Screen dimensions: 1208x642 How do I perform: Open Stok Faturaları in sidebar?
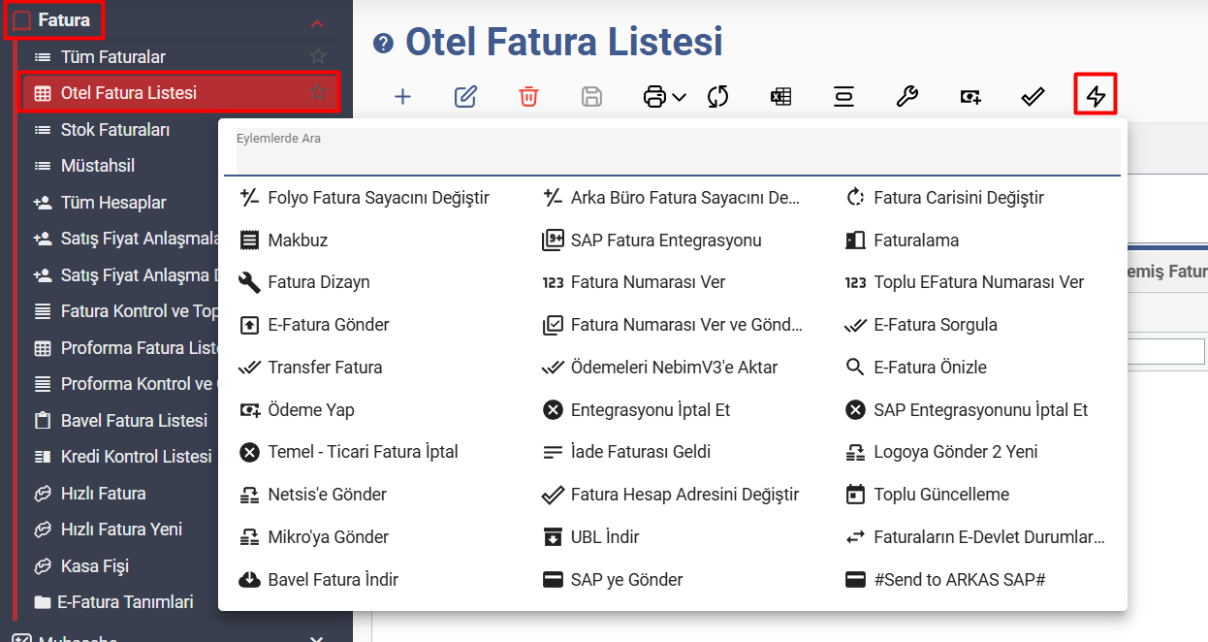(x=115, y=130)
